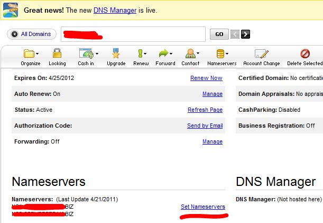This screenshot has height=223, width=323.
Task: Click the Certified Domain text
Action: point(281,78)
